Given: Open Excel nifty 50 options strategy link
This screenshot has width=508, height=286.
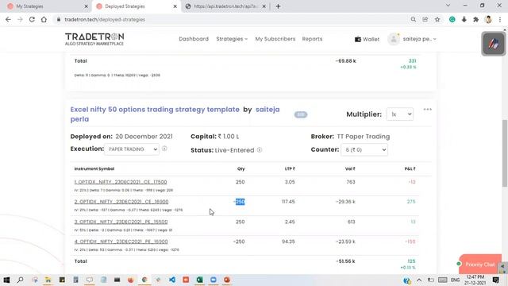Looking at the screenshot, I should [155, 110].
